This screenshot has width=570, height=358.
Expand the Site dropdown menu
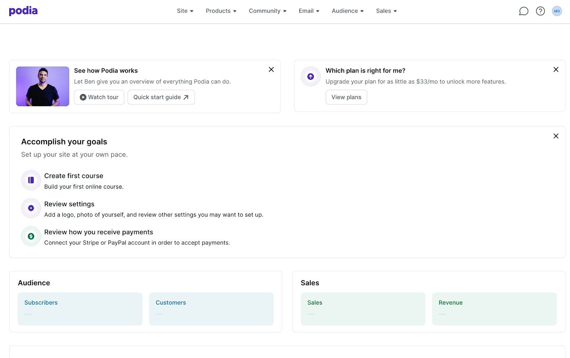(185, 11)
